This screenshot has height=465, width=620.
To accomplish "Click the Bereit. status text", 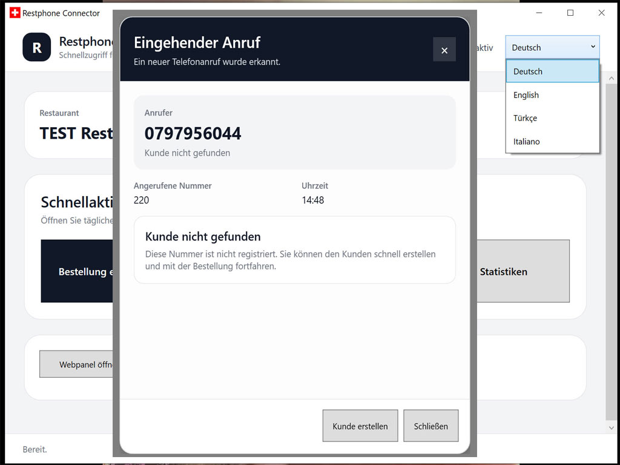I will (35, 449).
